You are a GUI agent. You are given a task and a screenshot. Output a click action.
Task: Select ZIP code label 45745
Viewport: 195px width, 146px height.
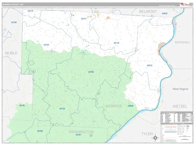coord(22,106)
